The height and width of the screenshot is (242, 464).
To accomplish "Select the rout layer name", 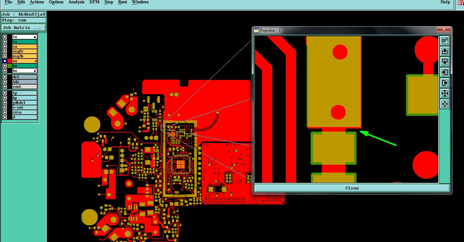I will [25, 87].
